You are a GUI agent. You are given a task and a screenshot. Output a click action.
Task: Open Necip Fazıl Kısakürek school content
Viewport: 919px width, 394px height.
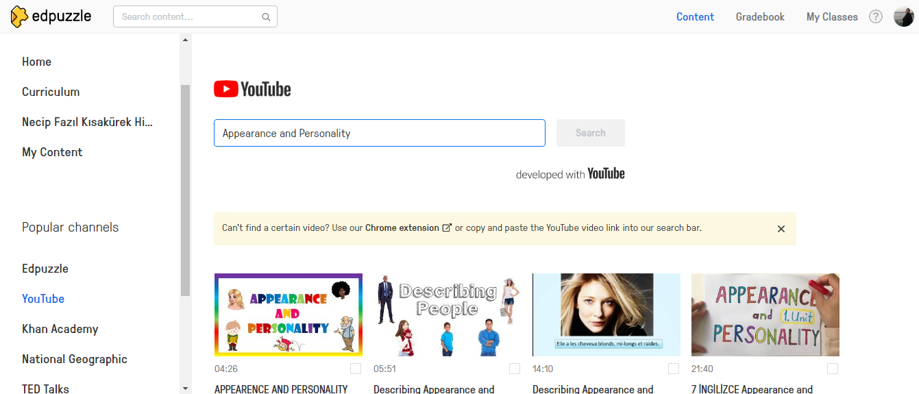click(87, 122)
